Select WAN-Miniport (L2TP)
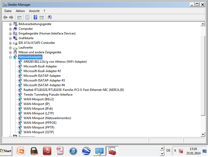Viewport: 208px width, 157px height. pyautogui.click(x=39, y=113)
